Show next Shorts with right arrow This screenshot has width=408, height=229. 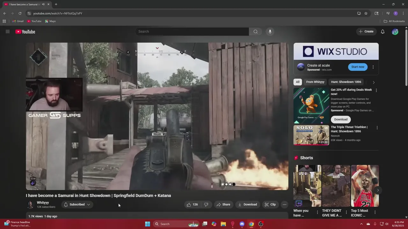click(x=378, y=190)
